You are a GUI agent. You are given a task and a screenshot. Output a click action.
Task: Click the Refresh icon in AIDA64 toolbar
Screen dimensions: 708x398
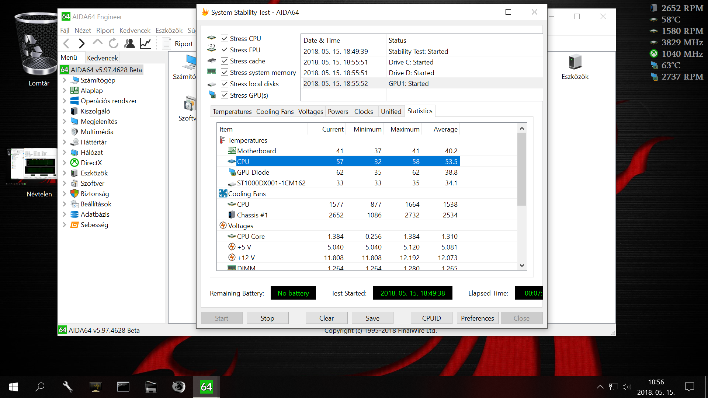(x=114, y=43)
